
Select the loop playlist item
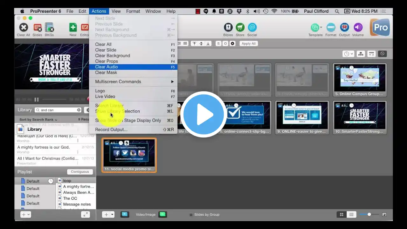76,181
